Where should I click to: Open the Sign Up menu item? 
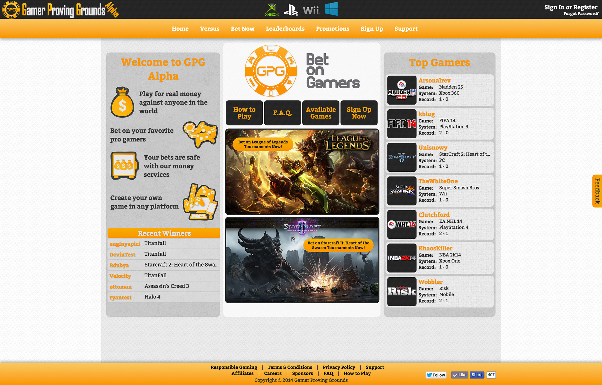pos(372,29)
